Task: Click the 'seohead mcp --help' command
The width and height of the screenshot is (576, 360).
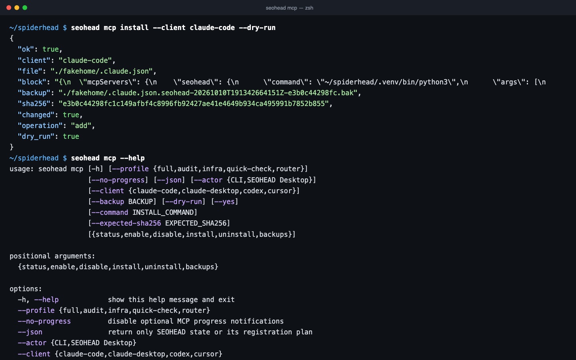Action: (108, 158)
